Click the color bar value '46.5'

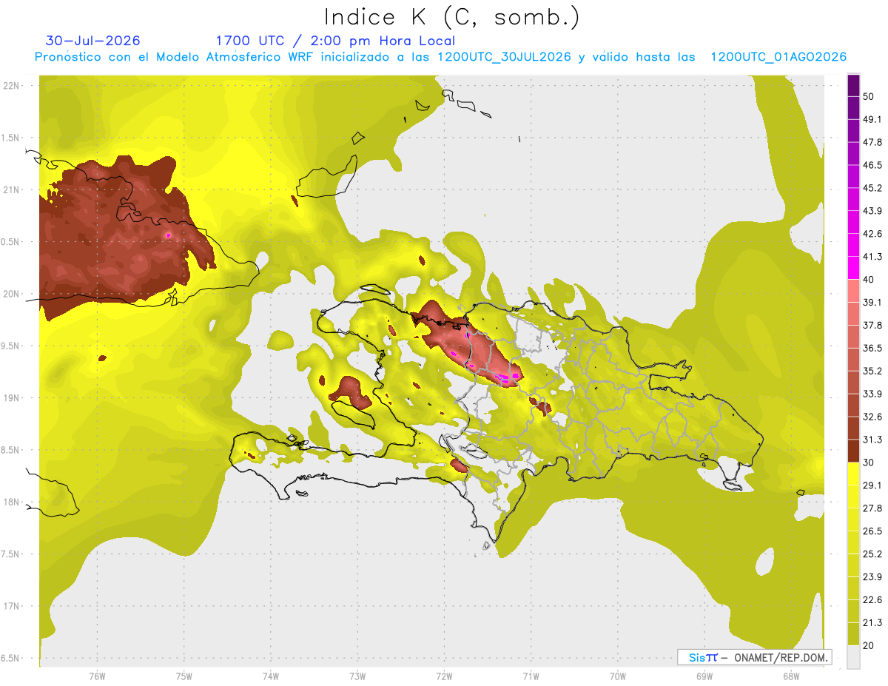pos(872,165)
